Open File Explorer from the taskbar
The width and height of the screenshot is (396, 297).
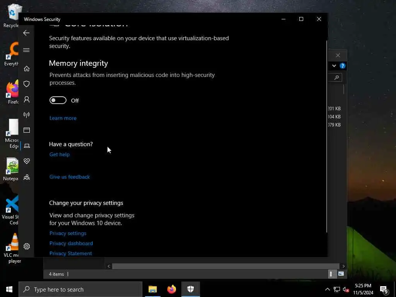(152, 289)
